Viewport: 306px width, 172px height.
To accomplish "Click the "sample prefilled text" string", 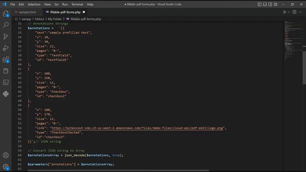I will click(x=69, y=32).
